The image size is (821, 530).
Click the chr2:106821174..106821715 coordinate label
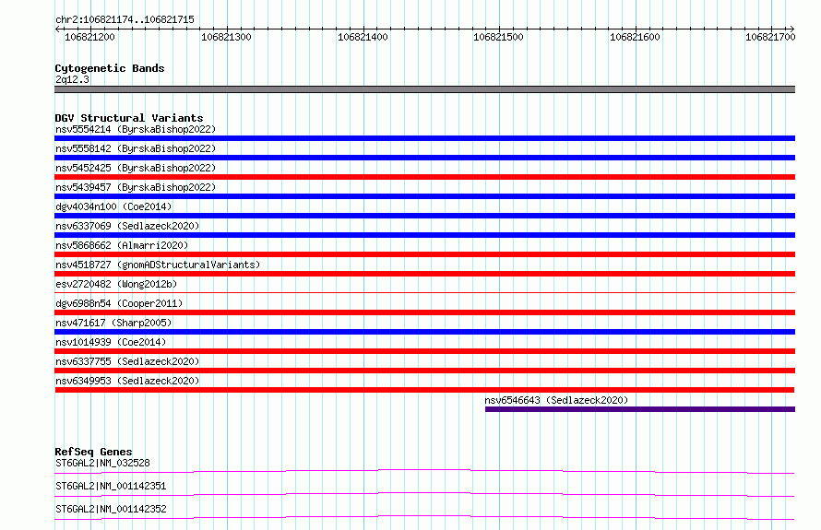point(125,19)
